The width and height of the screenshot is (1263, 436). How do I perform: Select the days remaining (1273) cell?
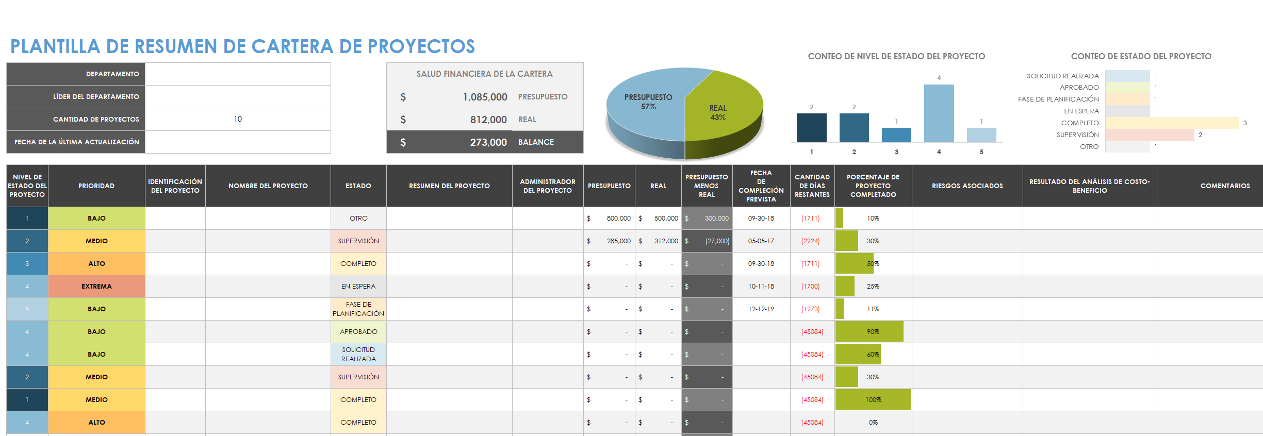812,309
